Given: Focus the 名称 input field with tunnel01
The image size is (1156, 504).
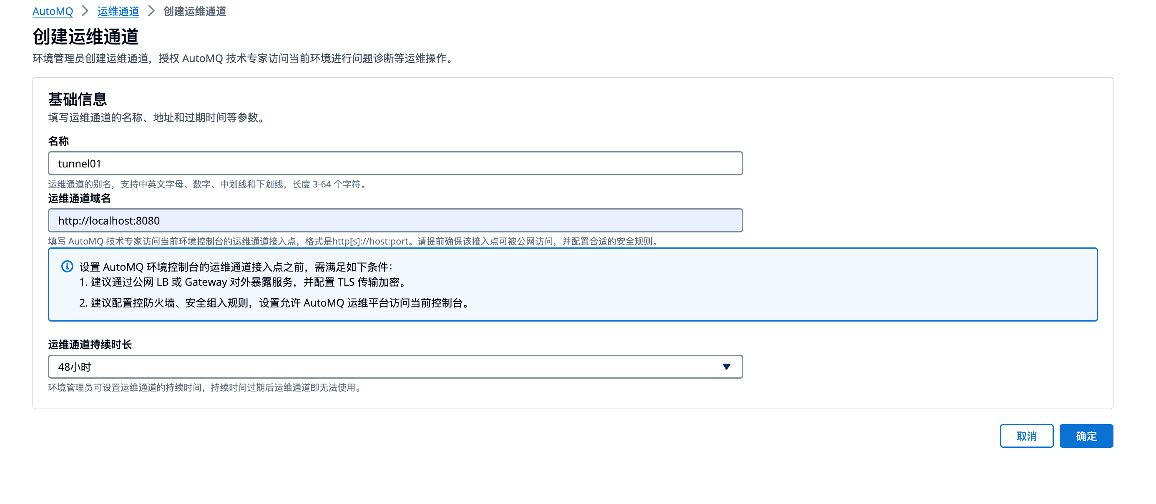Looking at the screenshot, I should [x=395, y=163].
